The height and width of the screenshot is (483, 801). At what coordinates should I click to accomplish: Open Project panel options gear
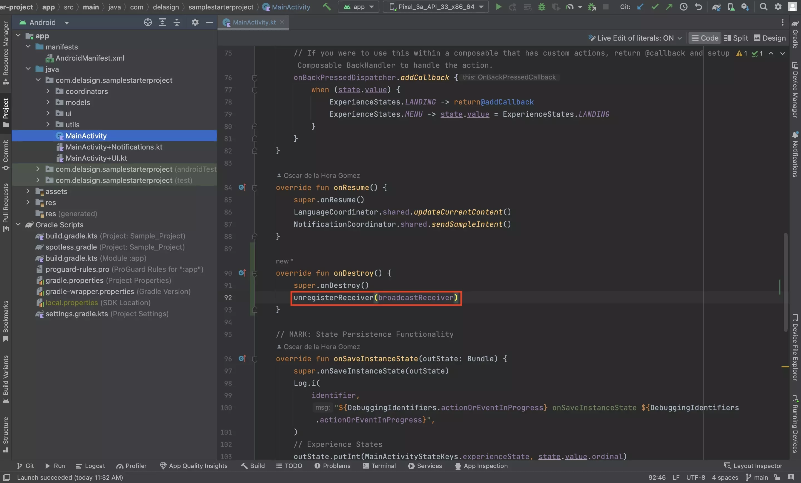pos(195,23)
